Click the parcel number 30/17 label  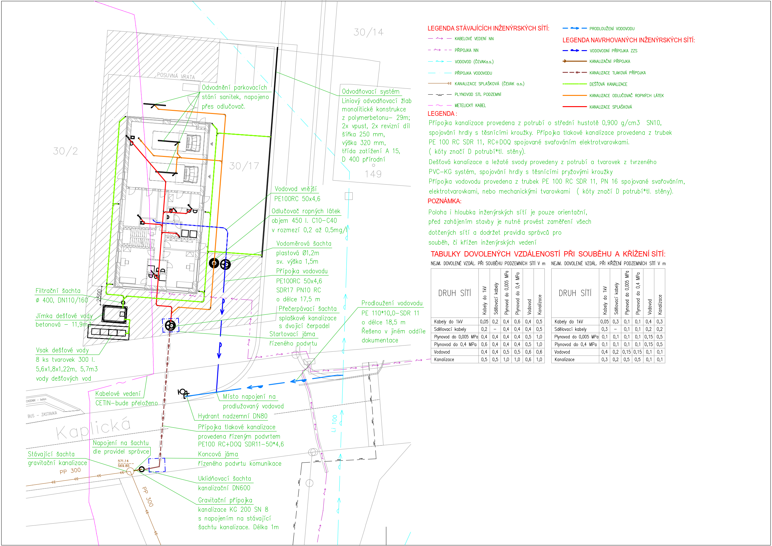[x=244, y=166]
